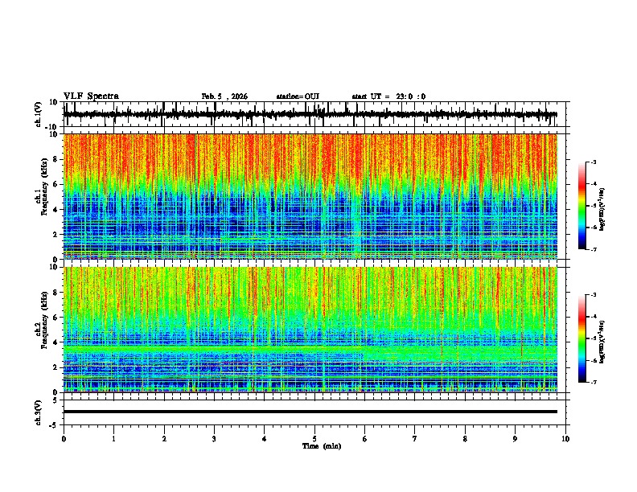This screenshot has width=637, height=492.
Task: Click the ch.2 colorbar log(PSD) label
Action: 602,342
